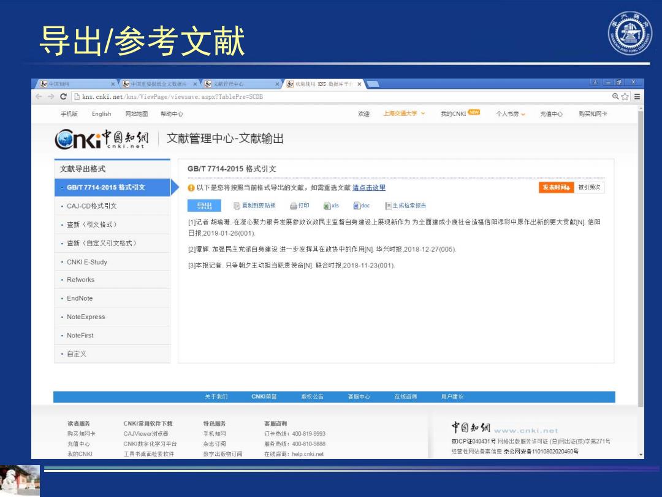
Task: Click the browser forward arrow
Action: coord(51,96)
